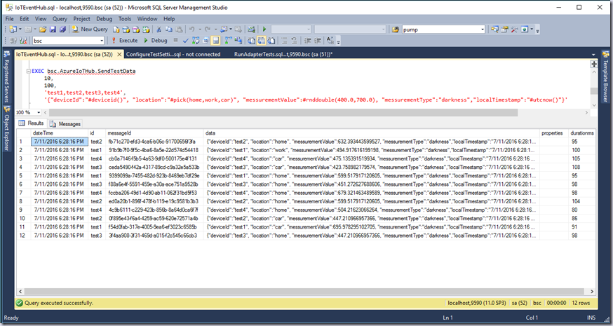Screen dimensions: 613x326
Task: Select the highlighted Results to Grid icon
Action: pyautogui.click(x=261, y=40)
